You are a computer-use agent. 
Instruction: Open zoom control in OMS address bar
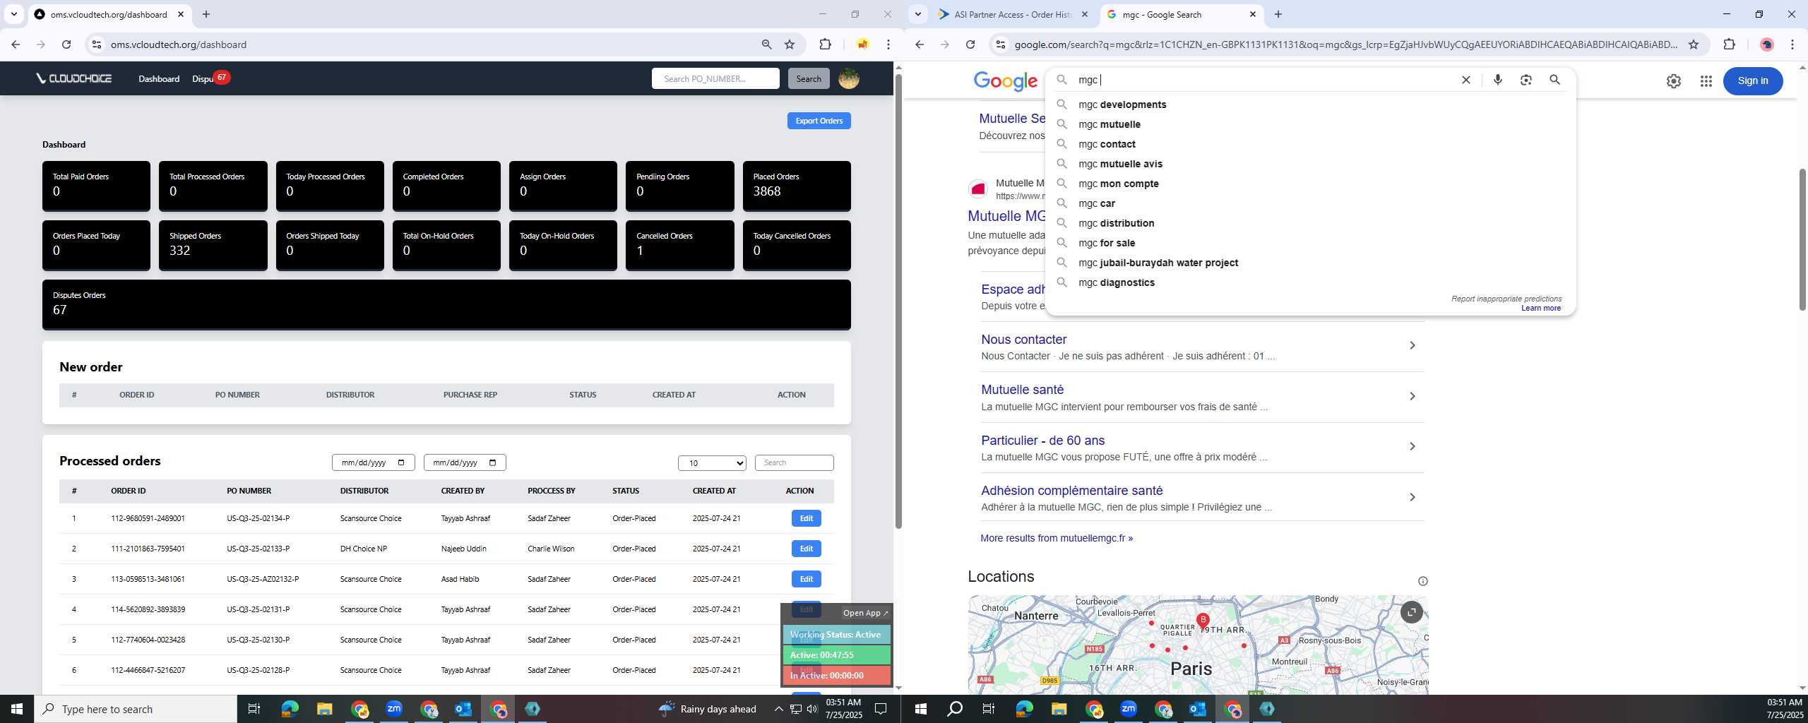[766, 44]
